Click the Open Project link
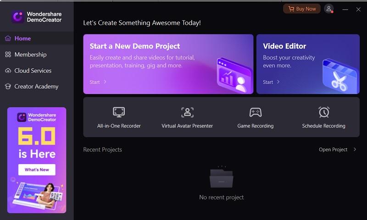367x220 pixels. (333, 149)
